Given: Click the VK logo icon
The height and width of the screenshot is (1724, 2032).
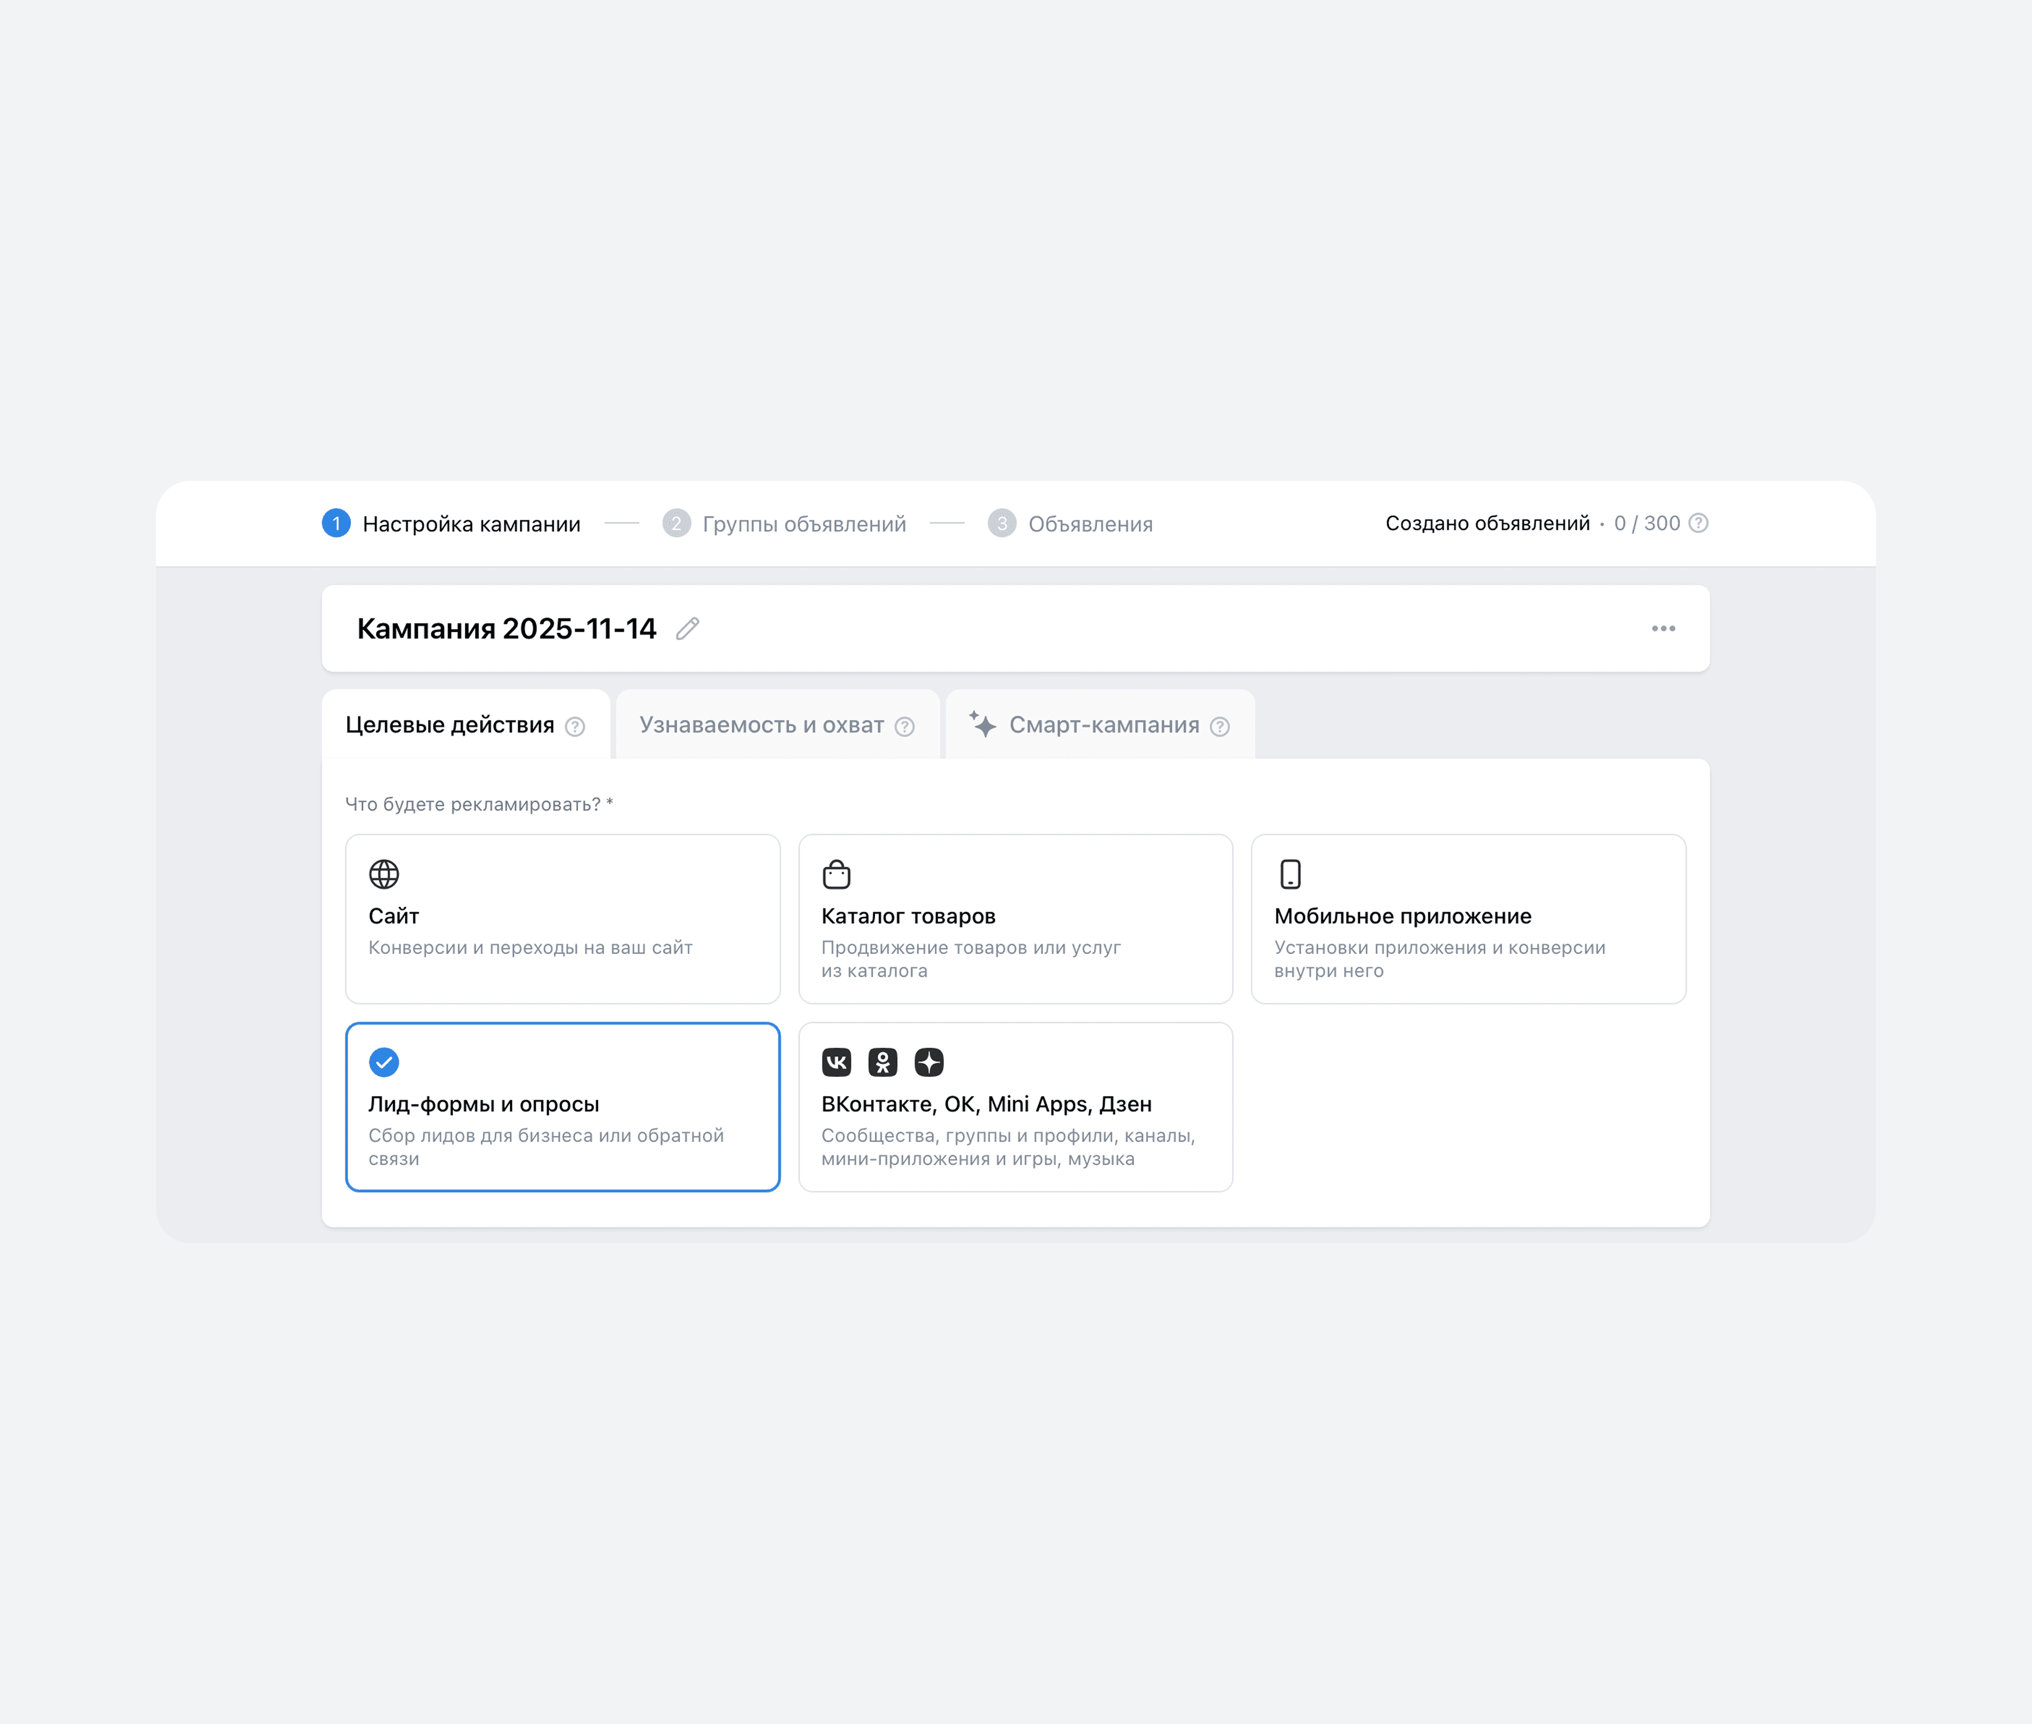Looking at the screenshot, I should click(836, 1062).
